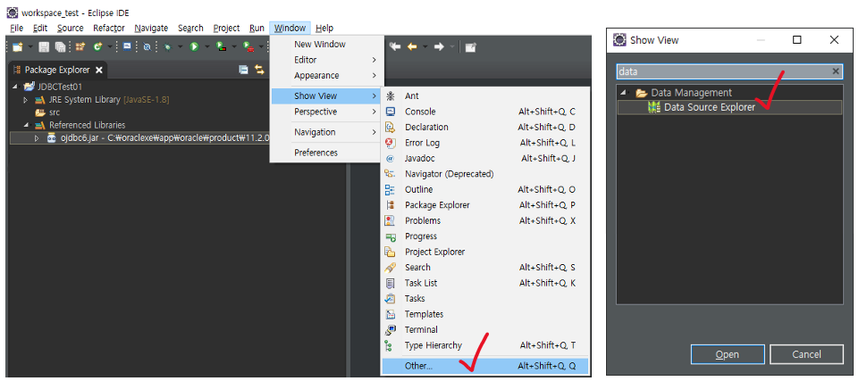This screenshot has height=381, width=859.
Task: Open the Coverage dropdown arrow
Action: pos(234,47)
